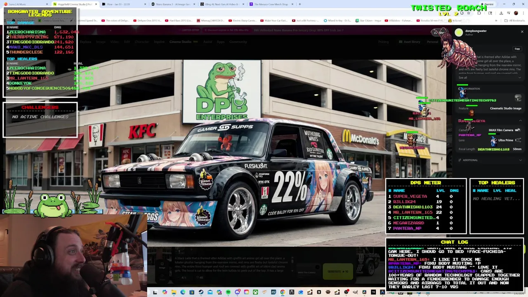Click the author's green avatar circle

(x=459, y=33)
